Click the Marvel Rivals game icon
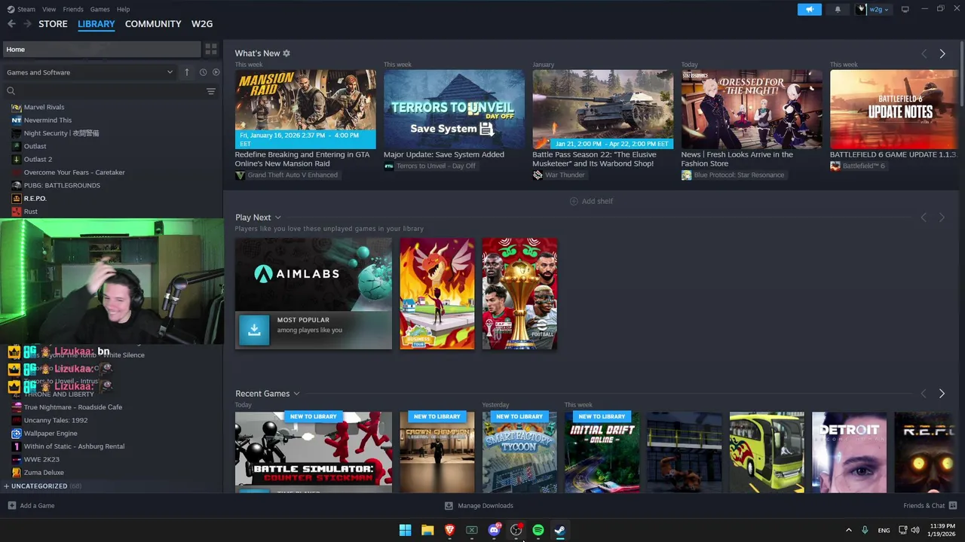This screenshot has width=965, height=542. coord(17,107)
